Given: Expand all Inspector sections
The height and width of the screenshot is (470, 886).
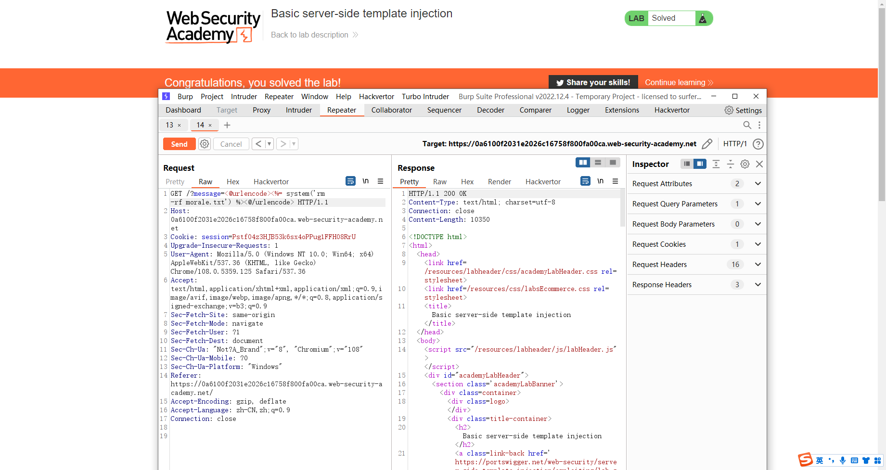Looking at the screenshot, I should pos(716,164).
